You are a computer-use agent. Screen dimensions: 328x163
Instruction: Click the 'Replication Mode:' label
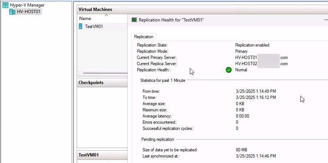point(153,51)
